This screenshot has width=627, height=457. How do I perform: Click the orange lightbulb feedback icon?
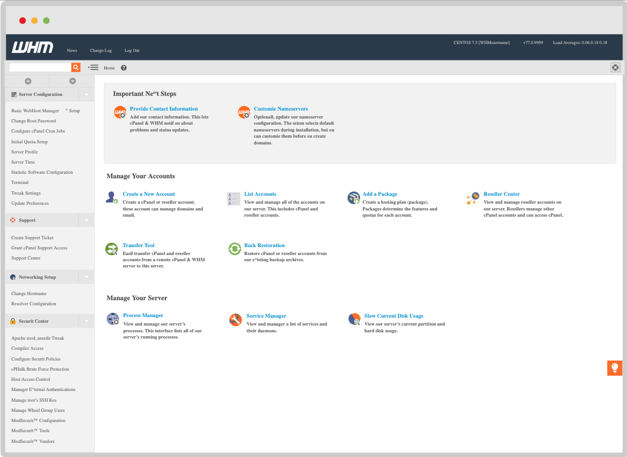tap(615, 368)
